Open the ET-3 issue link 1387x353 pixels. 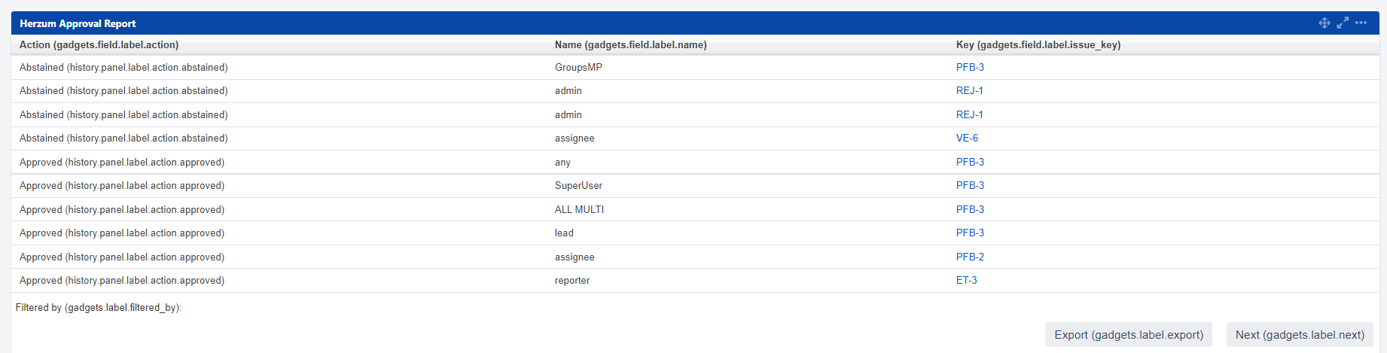coord(966,281)
